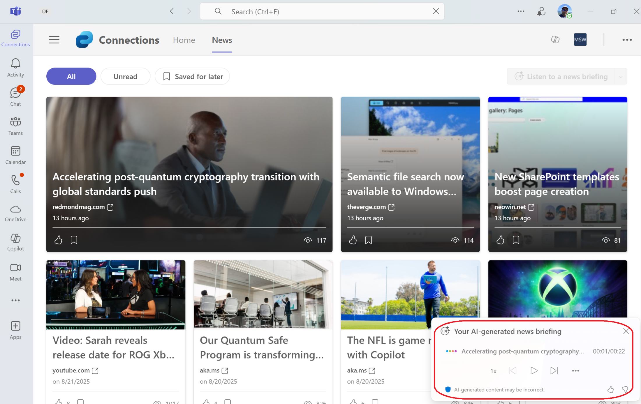Switch to the Home tab
The width and height of the screenshot is (641, 404).
tap(184, 40)
